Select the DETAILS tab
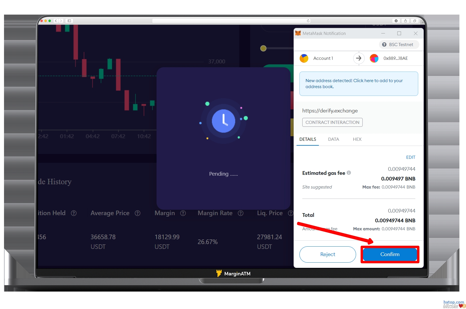This screenshot has height=309, width=466. point(308,139)
